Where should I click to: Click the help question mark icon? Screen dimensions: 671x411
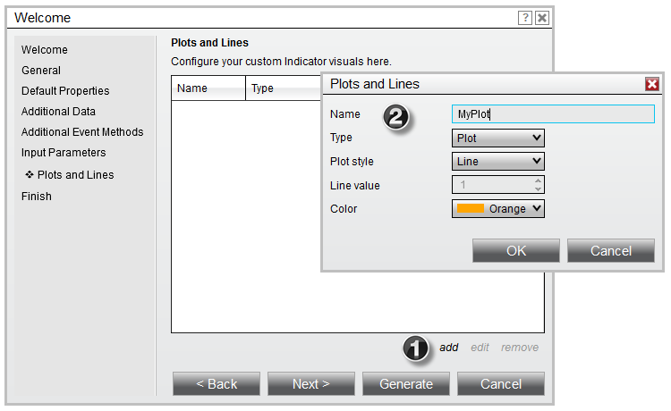pos(525,18)
